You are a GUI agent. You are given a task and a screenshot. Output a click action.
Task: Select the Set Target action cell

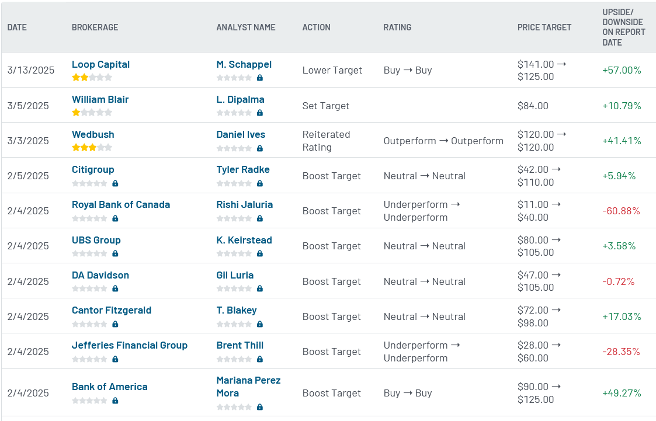point(326,106)
